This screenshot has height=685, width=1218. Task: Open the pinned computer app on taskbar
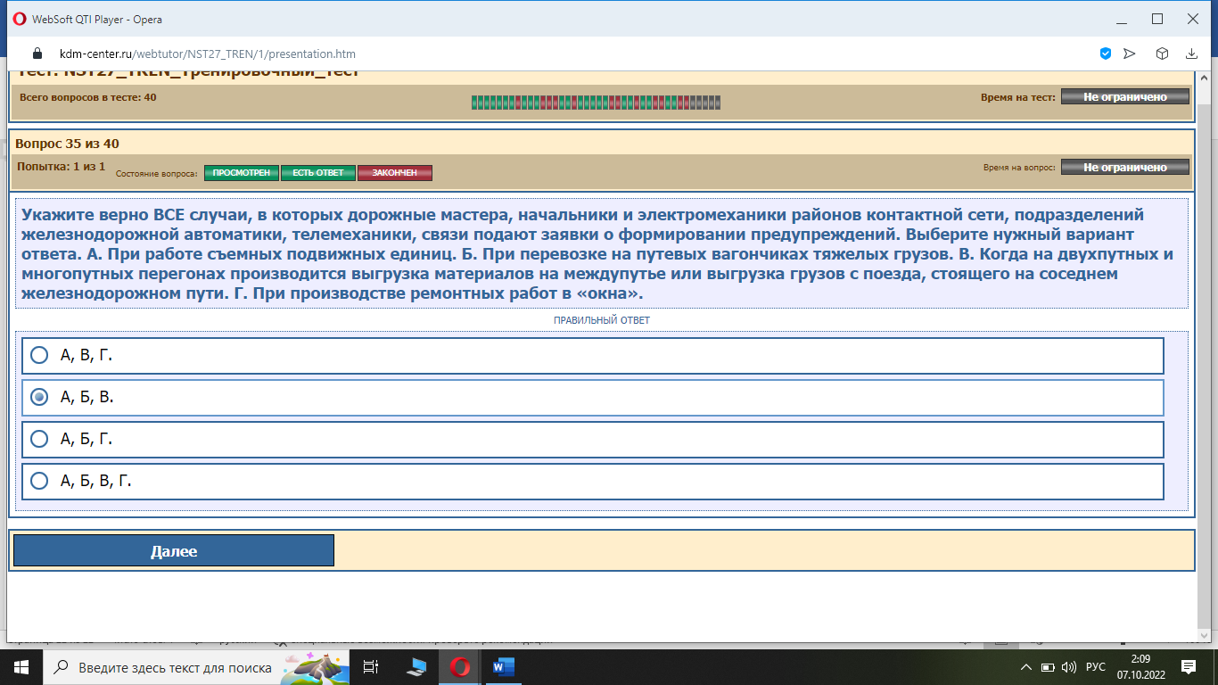[x=416, y=667]
